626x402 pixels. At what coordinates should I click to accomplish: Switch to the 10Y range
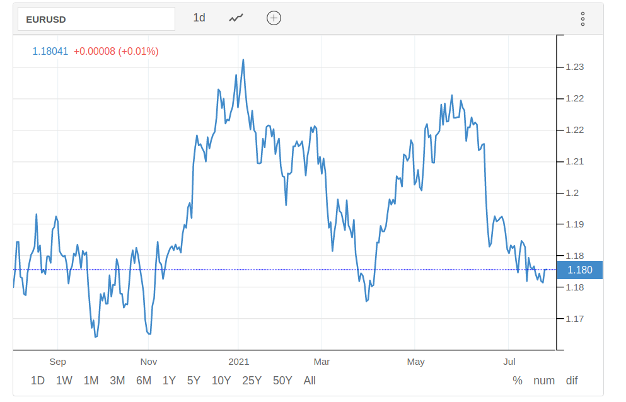click(x=221, y=381)
